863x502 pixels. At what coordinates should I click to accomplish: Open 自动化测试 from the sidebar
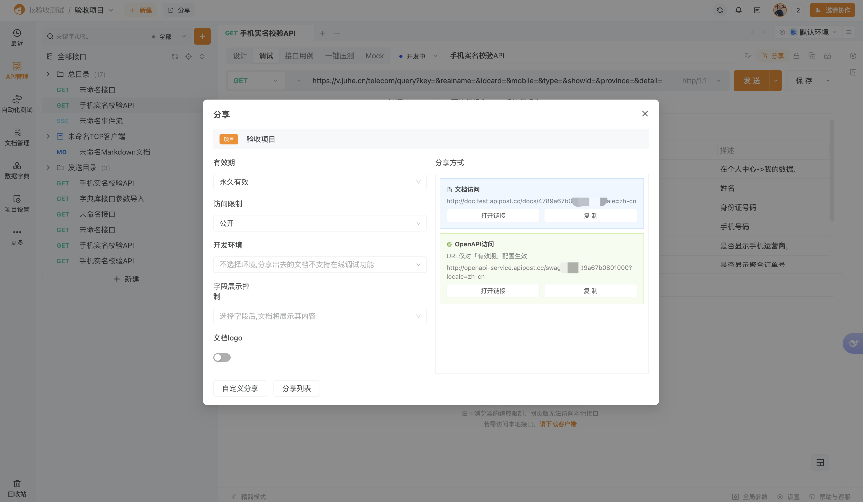(17, 104)
